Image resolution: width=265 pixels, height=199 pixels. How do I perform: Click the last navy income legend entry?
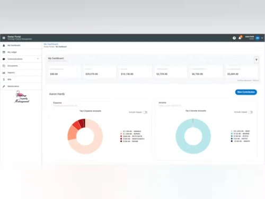pos(241,141)
